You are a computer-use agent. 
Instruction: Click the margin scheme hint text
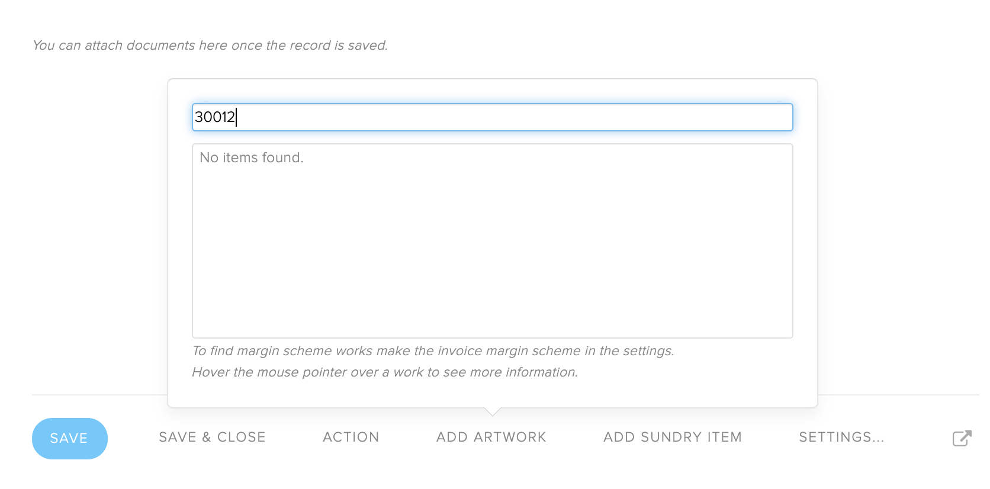pyautogui.click(x=433, y=351)
